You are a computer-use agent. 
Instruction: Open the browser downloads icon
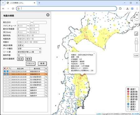pos(127,9)
